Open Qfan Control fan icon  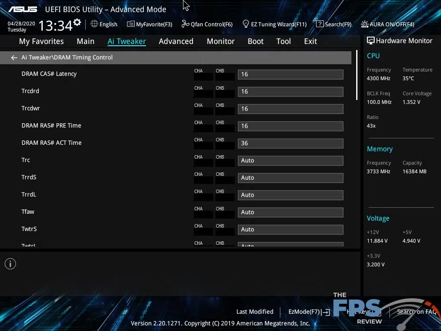click(185, 24)
